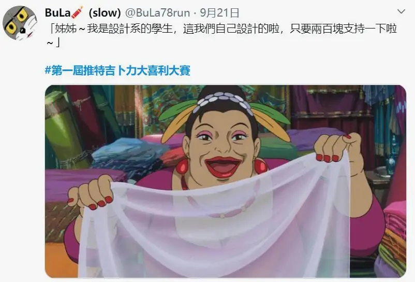Screen dimensions: 415x282
Task: Visit the @BuLa78run handle
Action: [157, 12]
